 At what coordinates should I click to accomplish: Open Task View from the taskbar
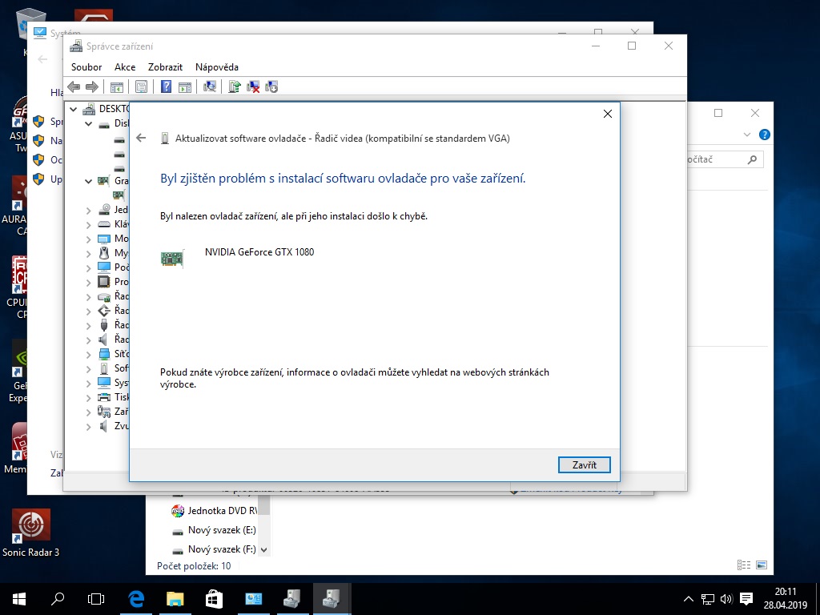tap(96, 599)
